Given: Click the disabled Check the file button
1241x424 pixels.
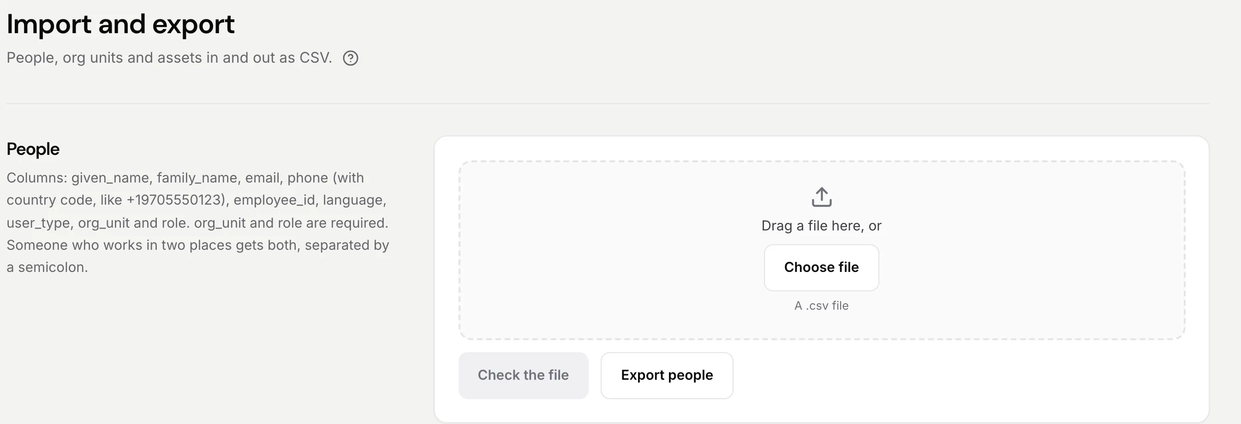Looking at the screenshot, I should (523, 376).
